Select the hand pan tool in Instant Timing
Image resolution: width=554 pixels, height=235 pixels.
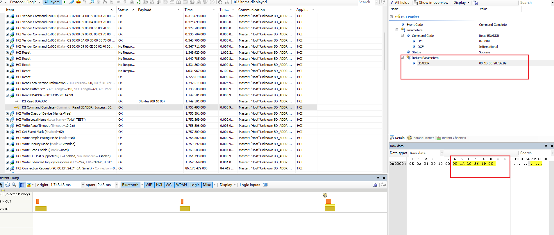[x=8, y=185]
